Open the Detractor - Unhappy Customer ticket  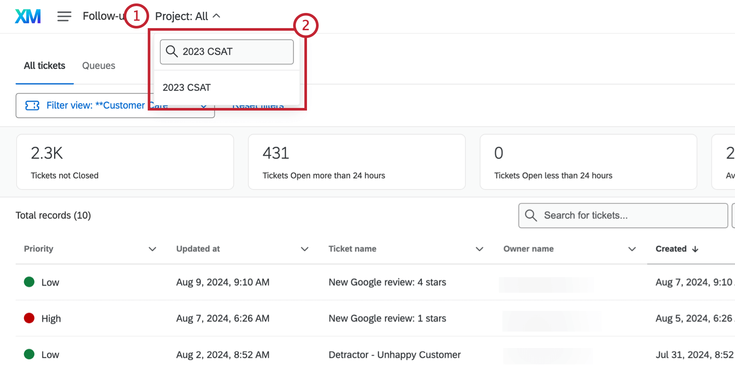pyautogui.click(x=394, y=354)
